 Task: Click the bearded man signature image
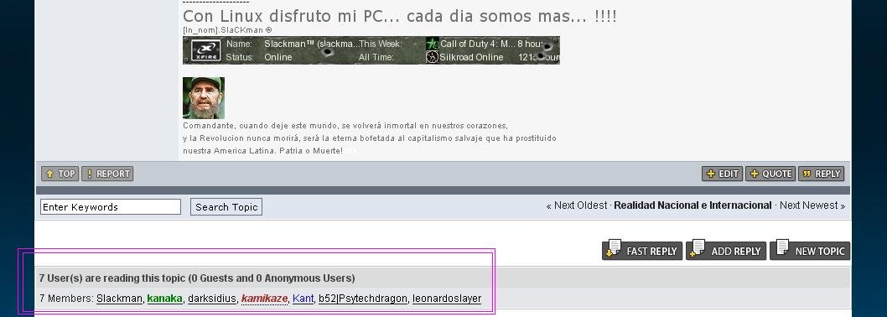tap(204, 98)
